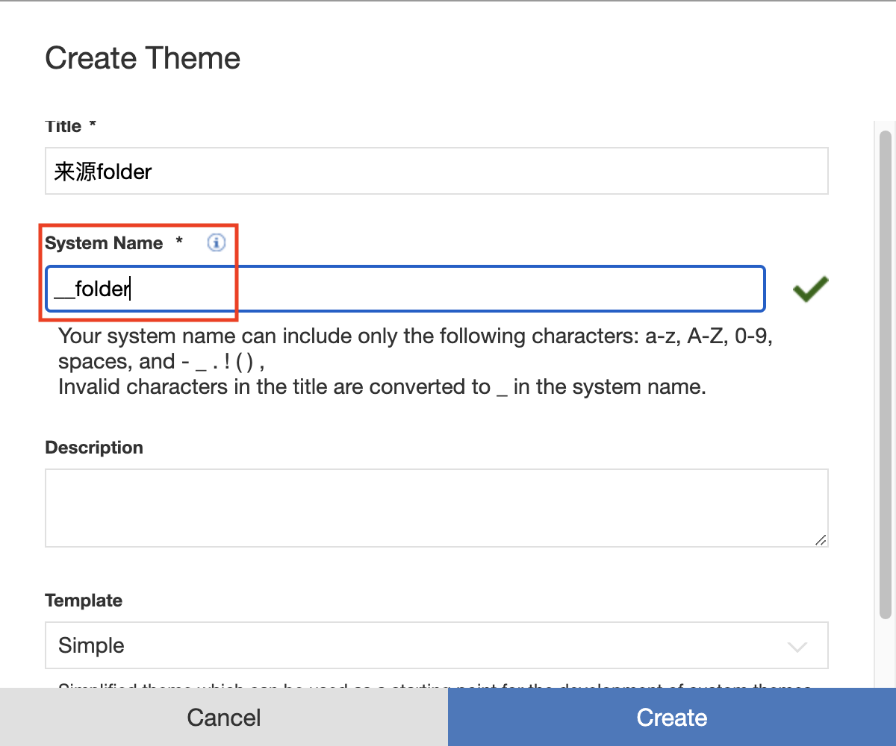The image size is (896, 746).
Task: Click the dialog's vertical scrollbar thumb
Action: (886, 373)
